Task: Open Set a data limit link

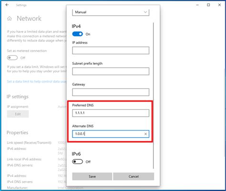Action: click(x=37, y=81)
